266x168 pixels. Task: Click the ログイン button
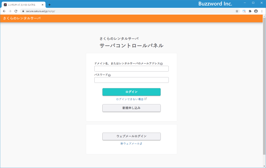point(132,92)
